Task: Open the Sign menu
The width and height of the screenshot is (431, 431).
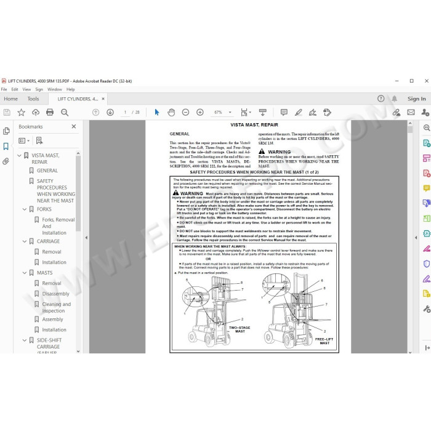Action: pos(39,89)
